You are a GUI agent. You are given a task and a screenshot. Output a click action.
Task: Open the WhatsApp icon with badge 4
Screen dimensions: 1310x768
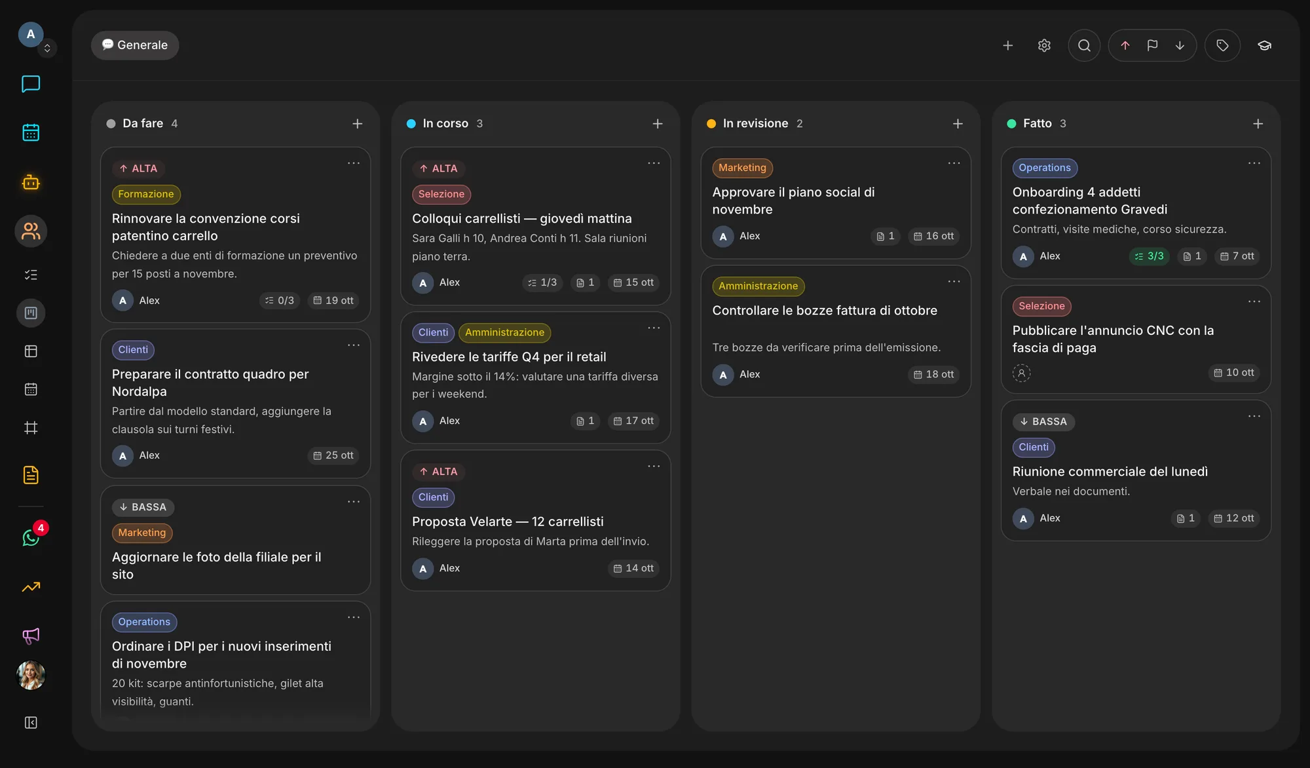tap(31, 537)
